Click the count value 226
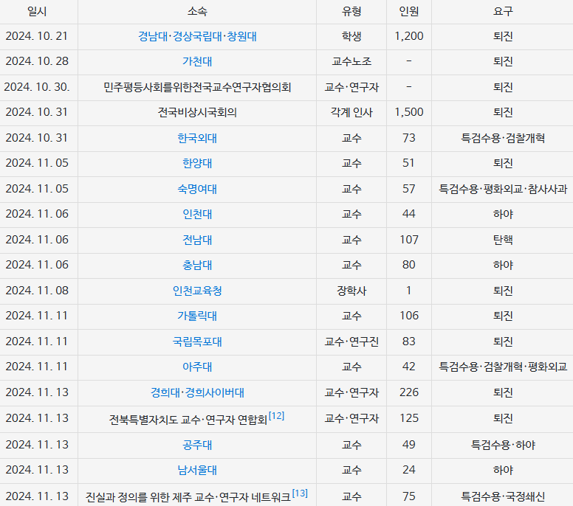The width and height of the screenshot is (573, 506). pos(409,392)
